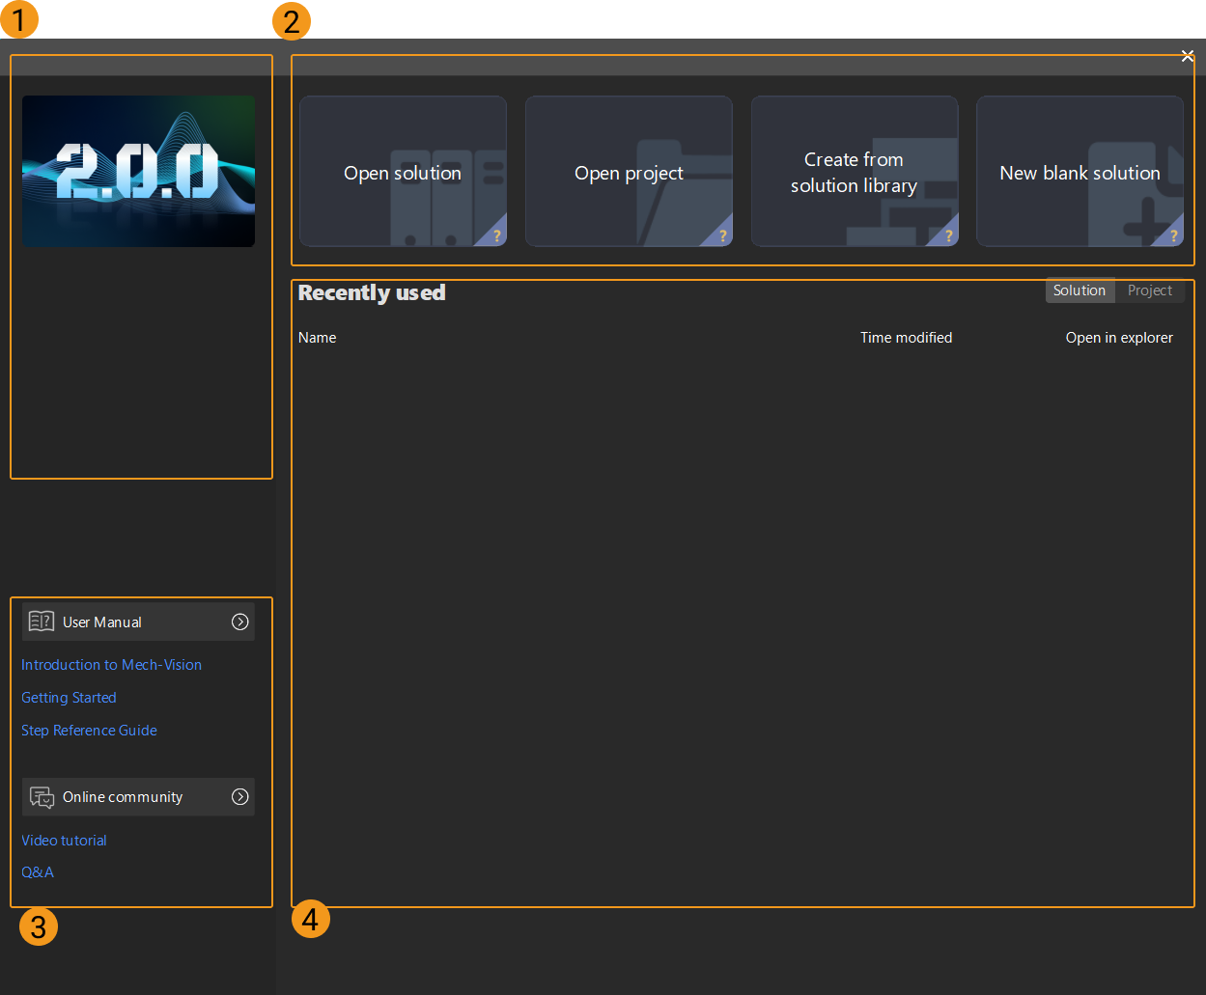Click the help icon on New blank solution card
Screen dimensions: 1206x995
1172,235
